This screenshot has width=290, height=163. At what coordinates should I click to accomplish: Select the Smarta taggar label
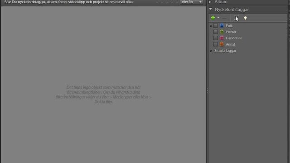click(x=225, y=51)
